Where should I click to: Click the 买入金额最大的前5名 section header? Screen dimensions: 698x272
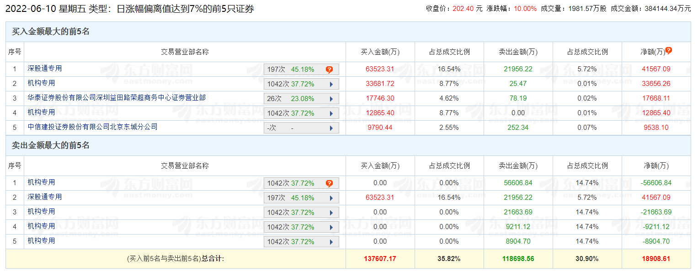[x=51, y=32]
